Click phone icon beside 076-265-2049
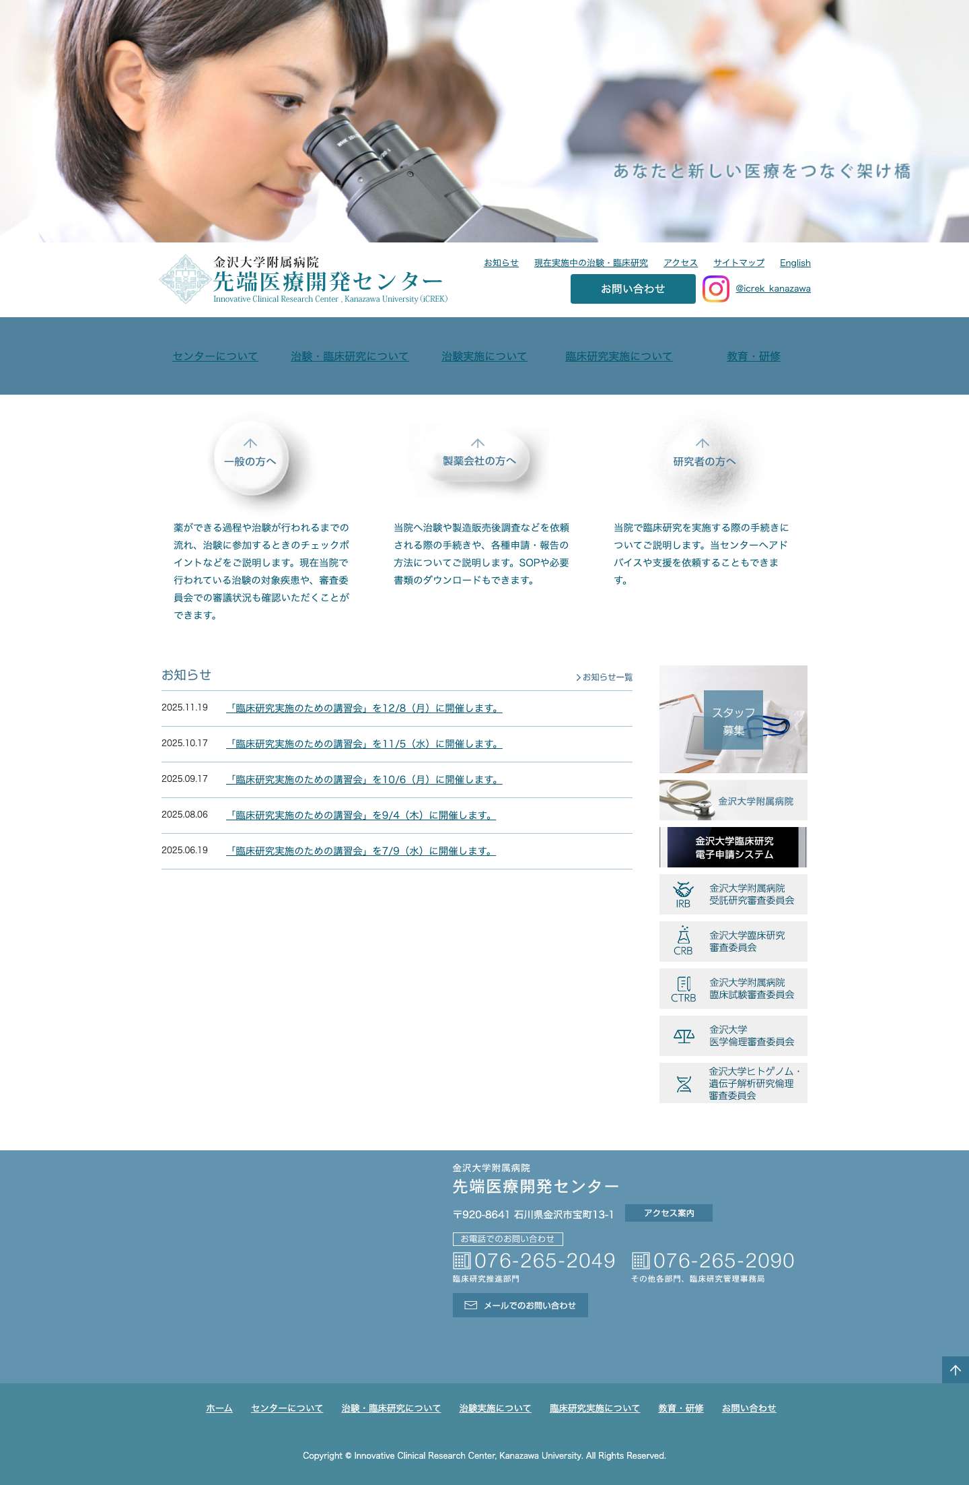Image resolution: width=969 pixels, height=1485 pixels. [462, 1260]
